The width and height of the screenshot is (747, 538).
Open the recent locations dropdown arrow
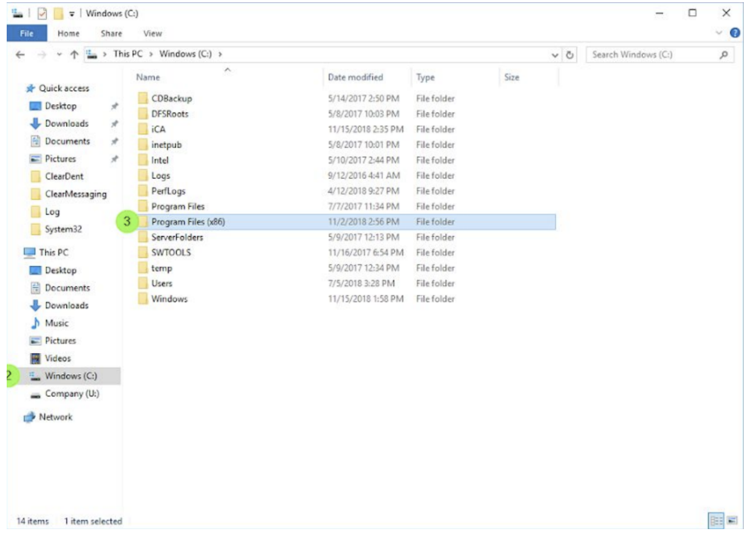pos(59,55)
